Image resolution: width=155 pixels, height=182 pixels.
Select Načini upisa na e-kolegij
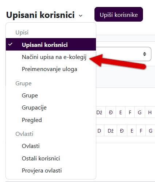tap(54, 57)
